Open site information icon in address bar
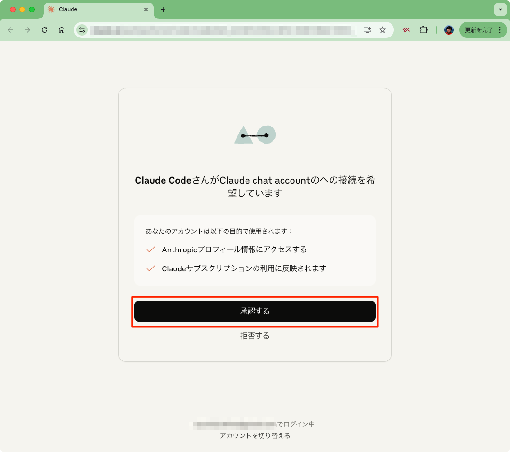510x452 pixels. tap(82, 30)
